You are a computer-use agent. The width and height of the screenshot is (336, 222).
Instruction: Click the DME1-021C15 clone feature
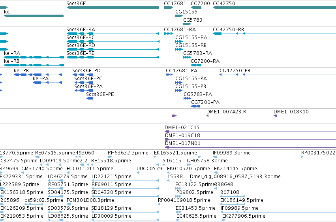pyautogui.click(x=250, y=132)
